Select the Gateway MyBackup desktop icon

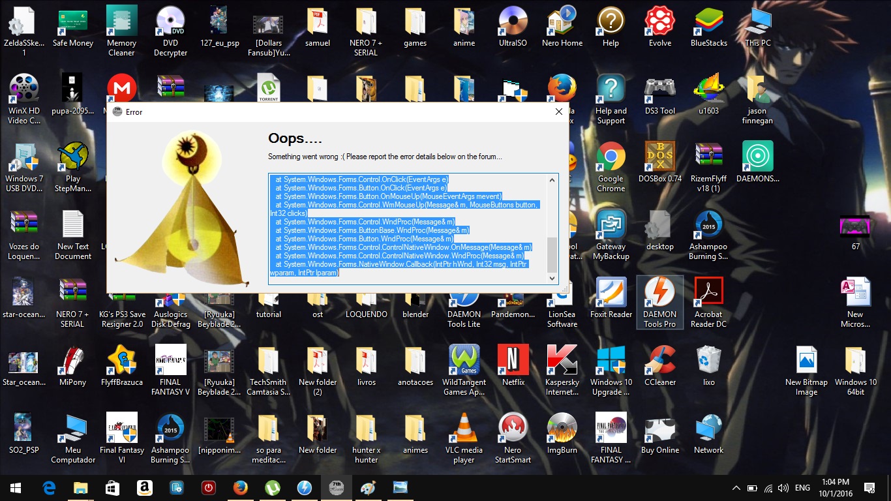(611, 235)
